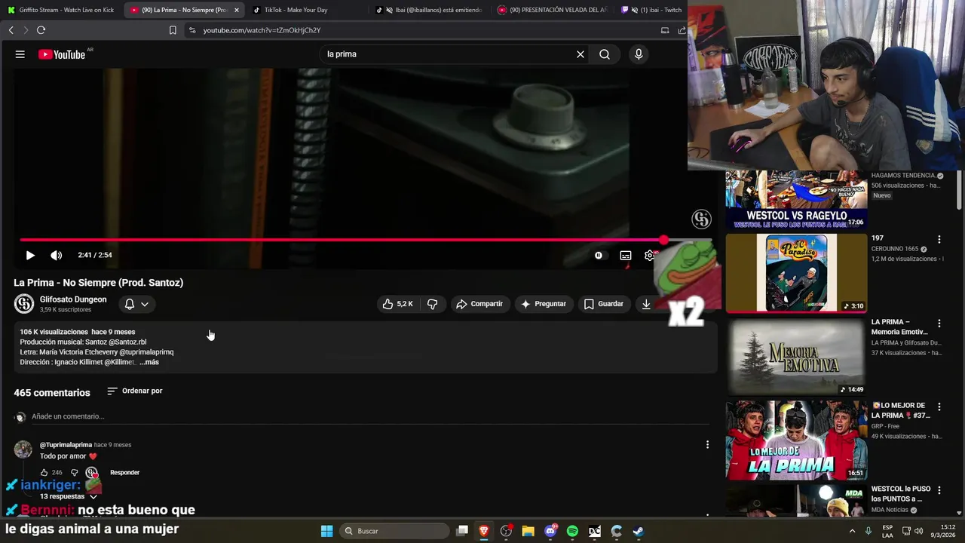Open the Windows Start menu
965x543 pixels.
[x=326, y=531]
